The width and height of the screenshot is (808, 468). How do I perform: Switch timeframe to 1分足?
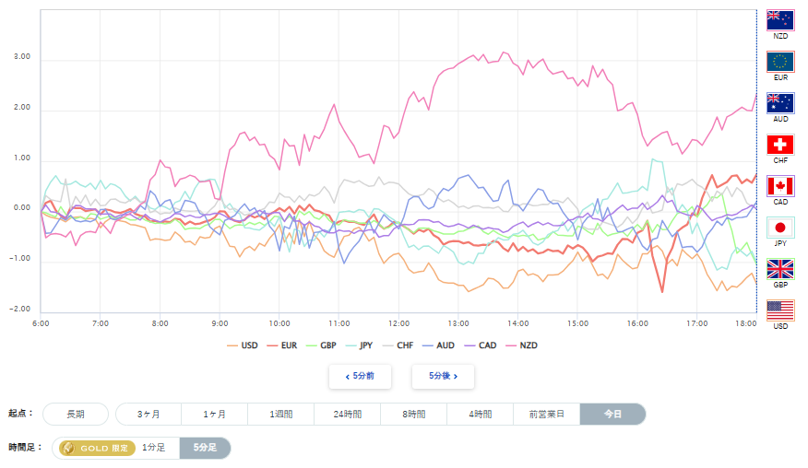(x=153, y=448)
